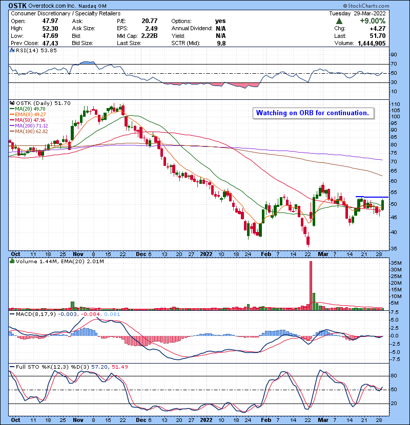410x425 pixels.
Task: Click the MA(200) 71.12 legend entry
Action: point(29,126)
